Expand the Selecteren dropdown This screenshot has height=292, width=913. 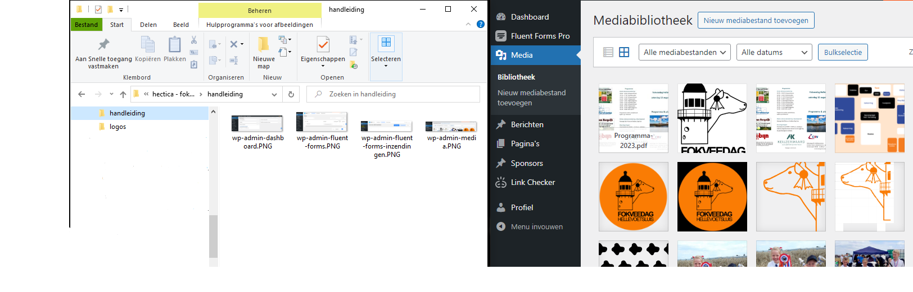tap(386, 66)
